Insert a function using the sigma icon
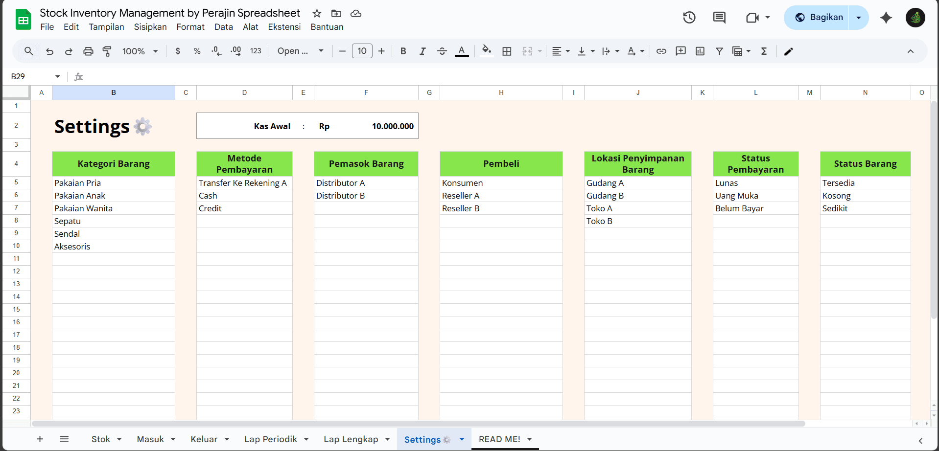 [764, 51]
